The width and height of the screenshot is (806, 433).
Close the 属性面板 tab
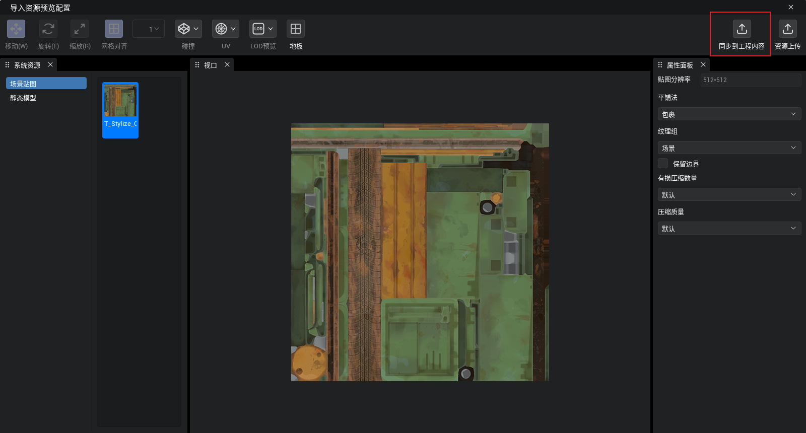point(703,64)
